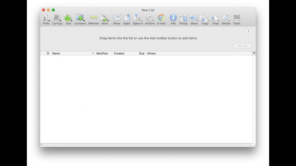
Task: Expand the Open In dropdown arrow
Action: pos(142,21)
